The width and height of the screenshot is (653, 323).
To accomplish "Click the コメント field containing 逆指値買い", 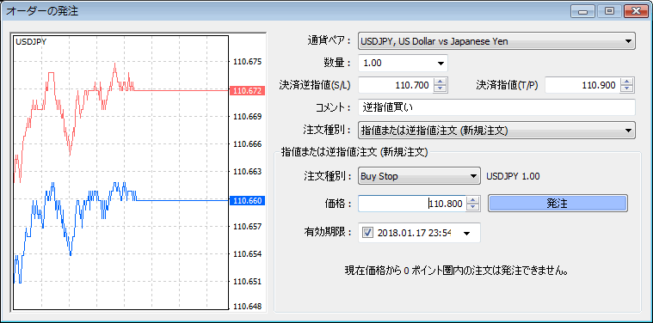I will [x=496, y=107].
